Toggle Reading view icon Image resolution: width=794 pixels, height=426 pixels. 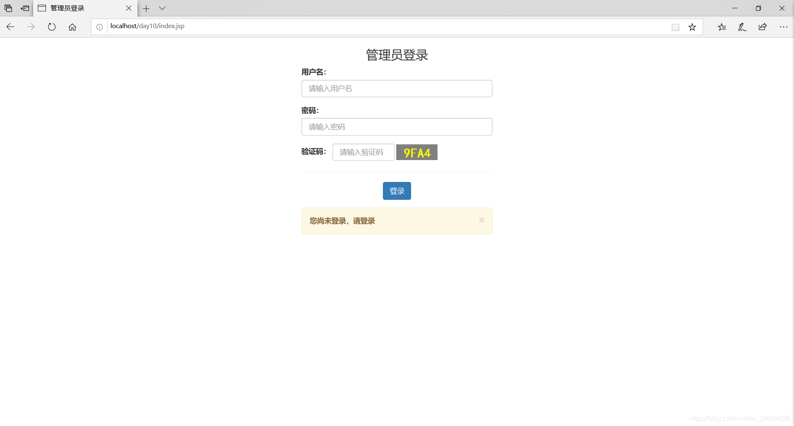[x=675, y=27]
